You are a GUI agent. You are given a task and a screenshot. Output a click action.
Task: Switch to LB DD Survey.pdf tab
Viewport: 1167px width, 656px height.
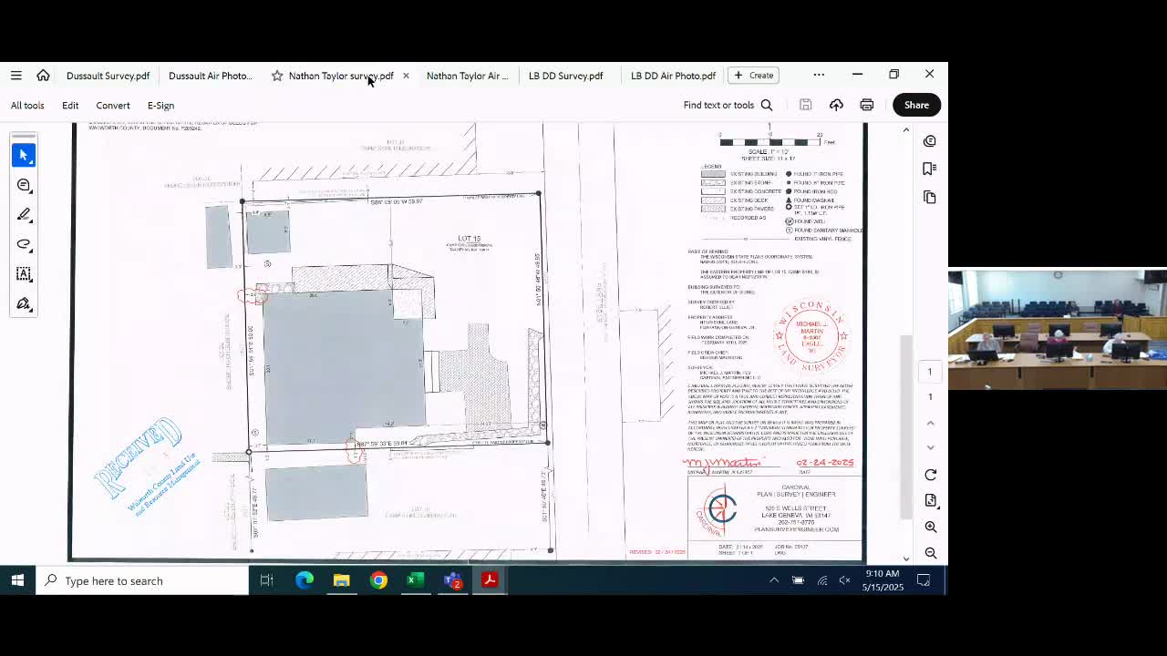click(x=566, y=76)
